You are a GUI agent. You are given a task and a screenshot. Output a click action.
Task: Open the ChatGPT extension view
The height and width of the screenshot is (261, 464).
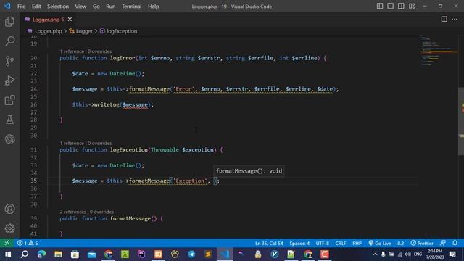9,139
